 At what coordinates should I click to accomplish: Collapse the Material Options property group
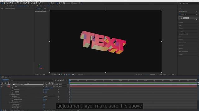[x=10, y=103]
